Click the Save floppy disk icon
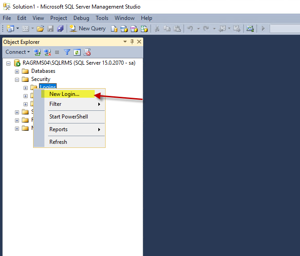This screenshot has height=256, width=300. click(50, 28)
